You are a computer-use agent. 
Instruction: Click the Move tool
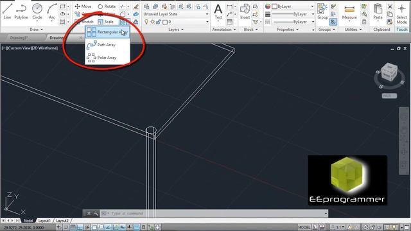pos(83,6)
